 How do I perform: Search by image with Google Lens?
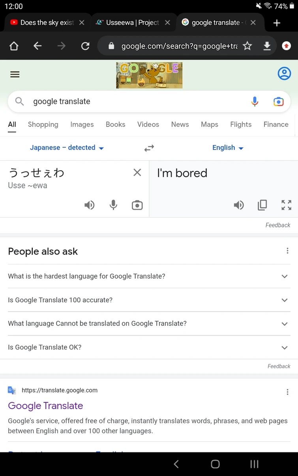coord(278,102)
